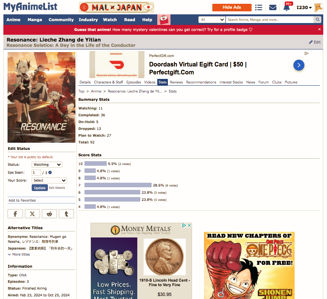Click the score 6 vote bar
327x299 pixels.
pyautogui.click(x=112, y=192)
